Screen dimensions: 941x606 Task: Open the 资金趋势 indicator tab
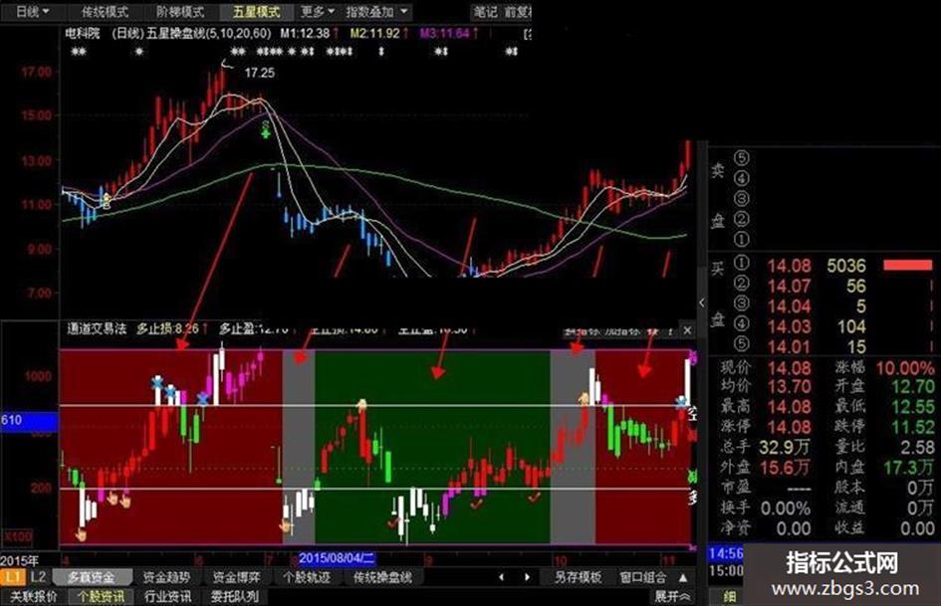[x=167, y=577]
